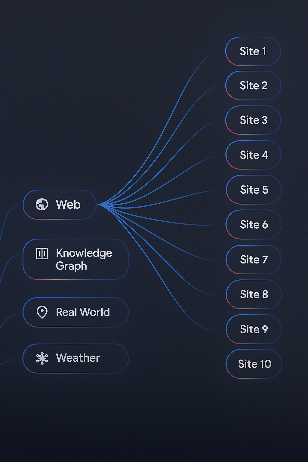Open the Site 10 pill
Viewport: 308px width, 462px height.
tap(254, 364)
